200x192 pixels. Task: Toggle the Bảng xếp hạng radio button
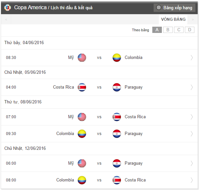coord(159,8)
